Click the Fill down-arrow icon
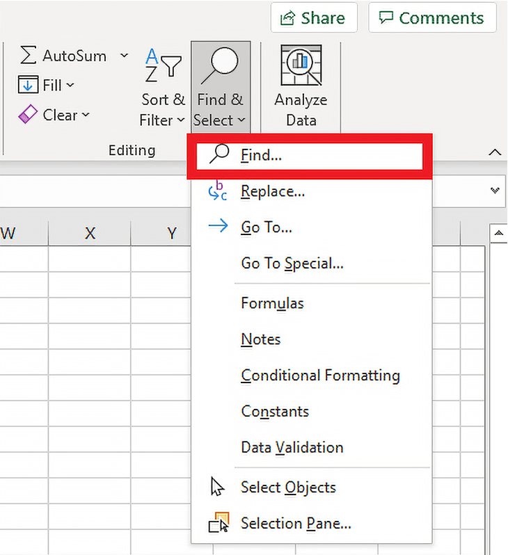 click(28, 85)
